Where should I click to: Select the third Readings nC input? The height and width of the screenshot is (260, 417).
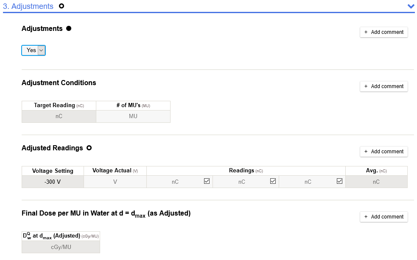[308, 182]
